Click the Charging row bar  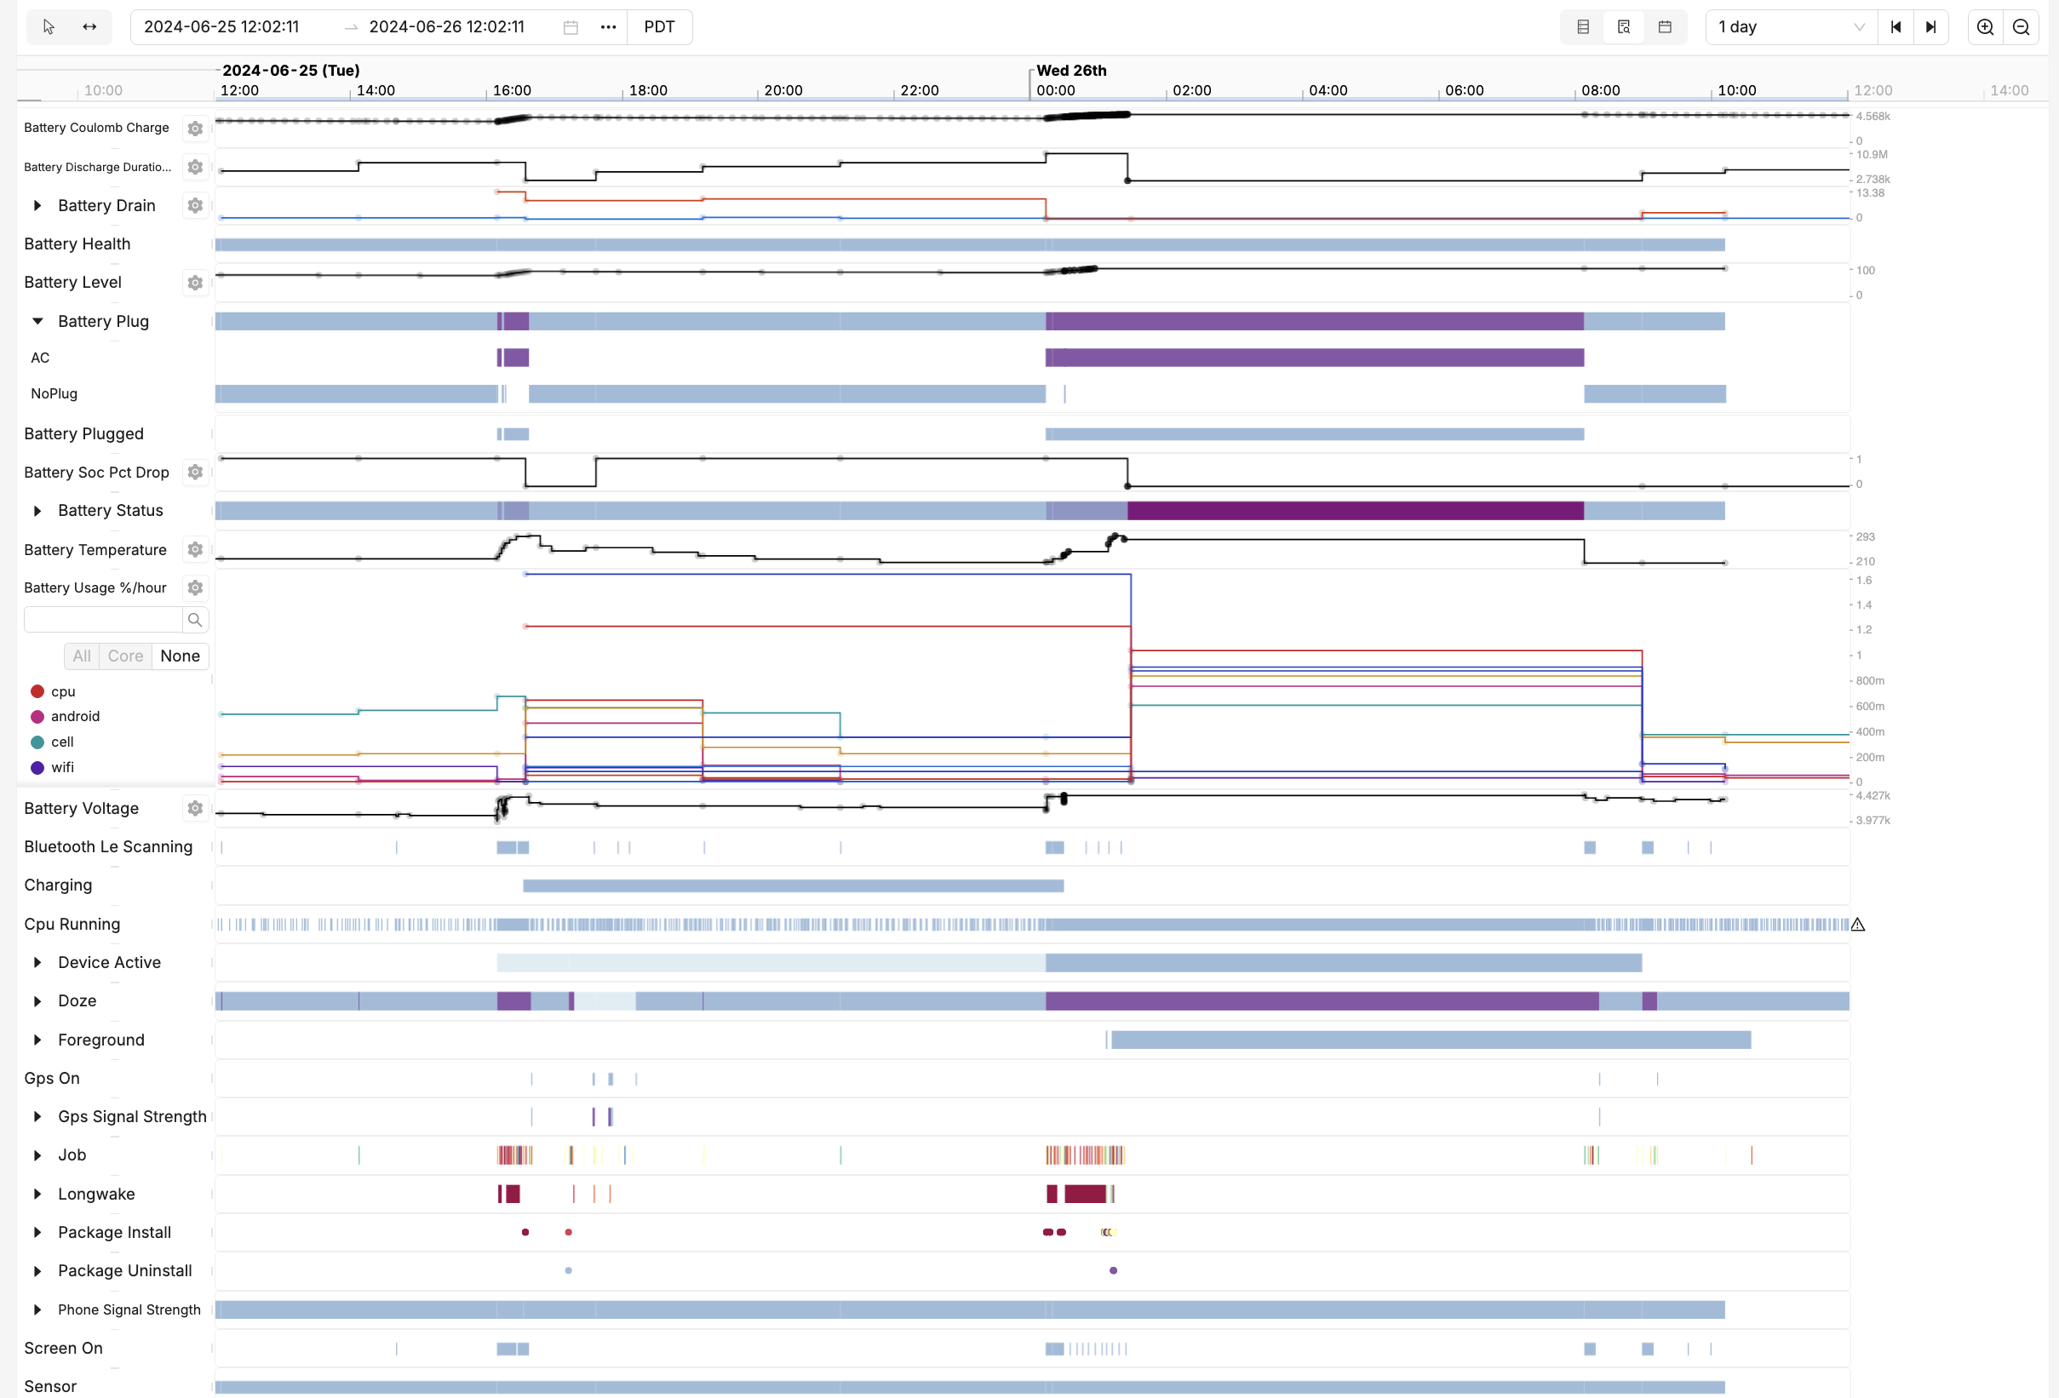(793, 885)
